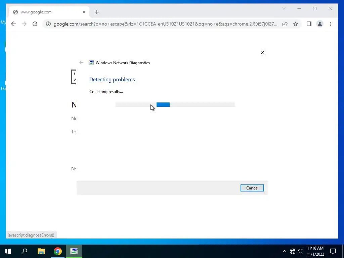
Task: Open Chrome side panel
Action: (x=309, y=24)
